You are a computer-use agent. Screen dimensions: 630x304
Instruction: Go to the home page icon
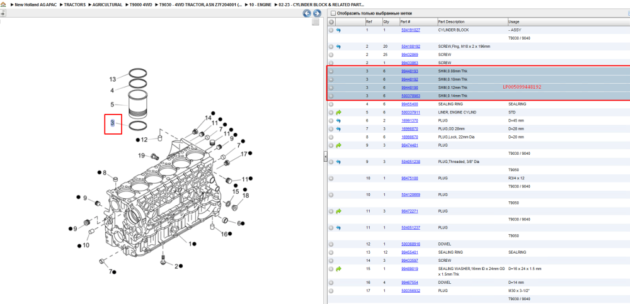(3, 4)
